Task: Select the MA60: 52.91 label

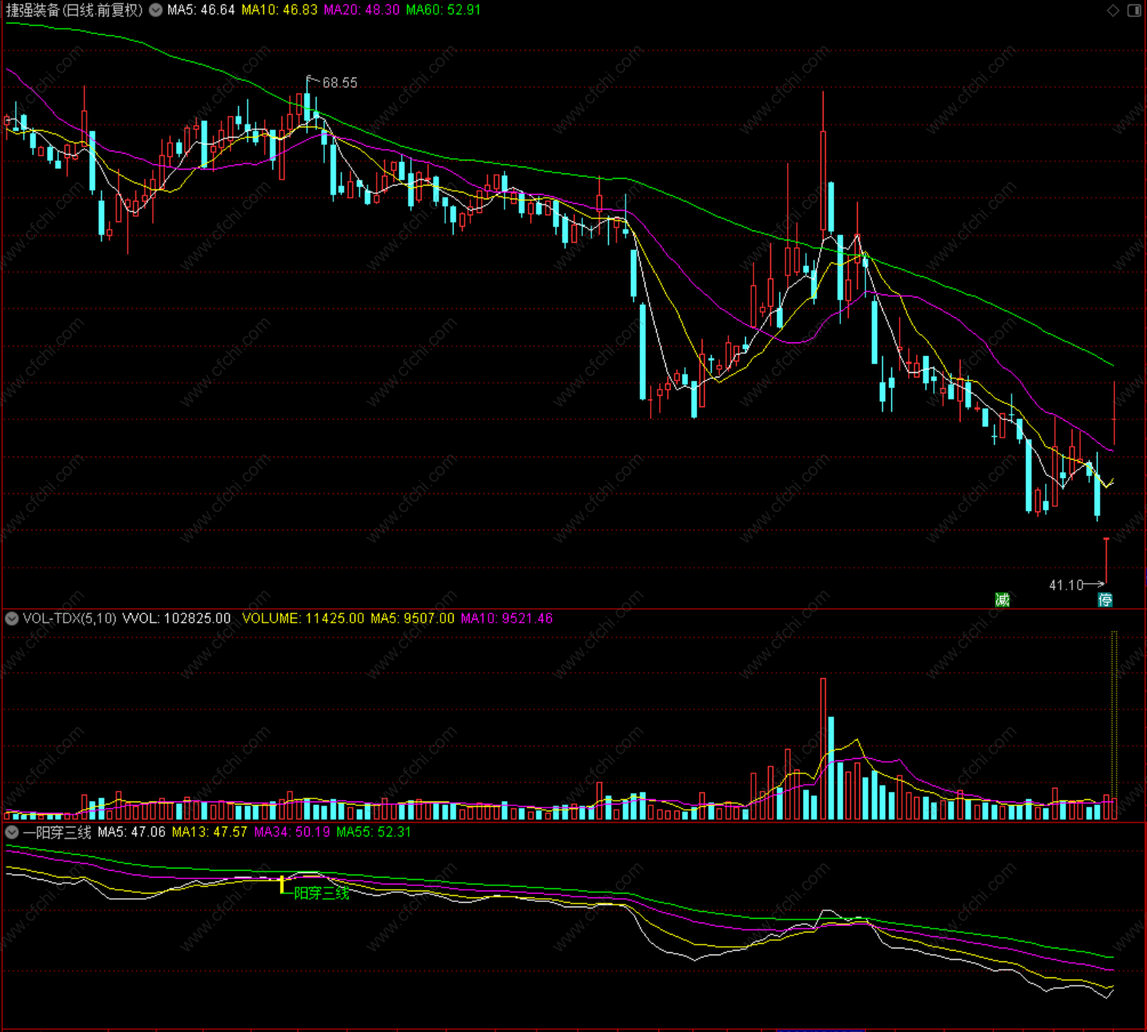Action: coord(444,10)
